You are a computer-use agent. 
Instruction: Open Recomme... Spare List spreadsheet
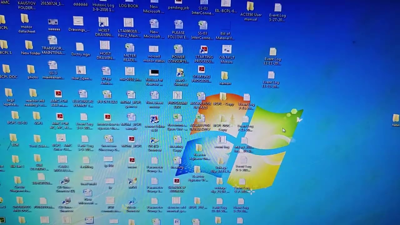[177, 122]
